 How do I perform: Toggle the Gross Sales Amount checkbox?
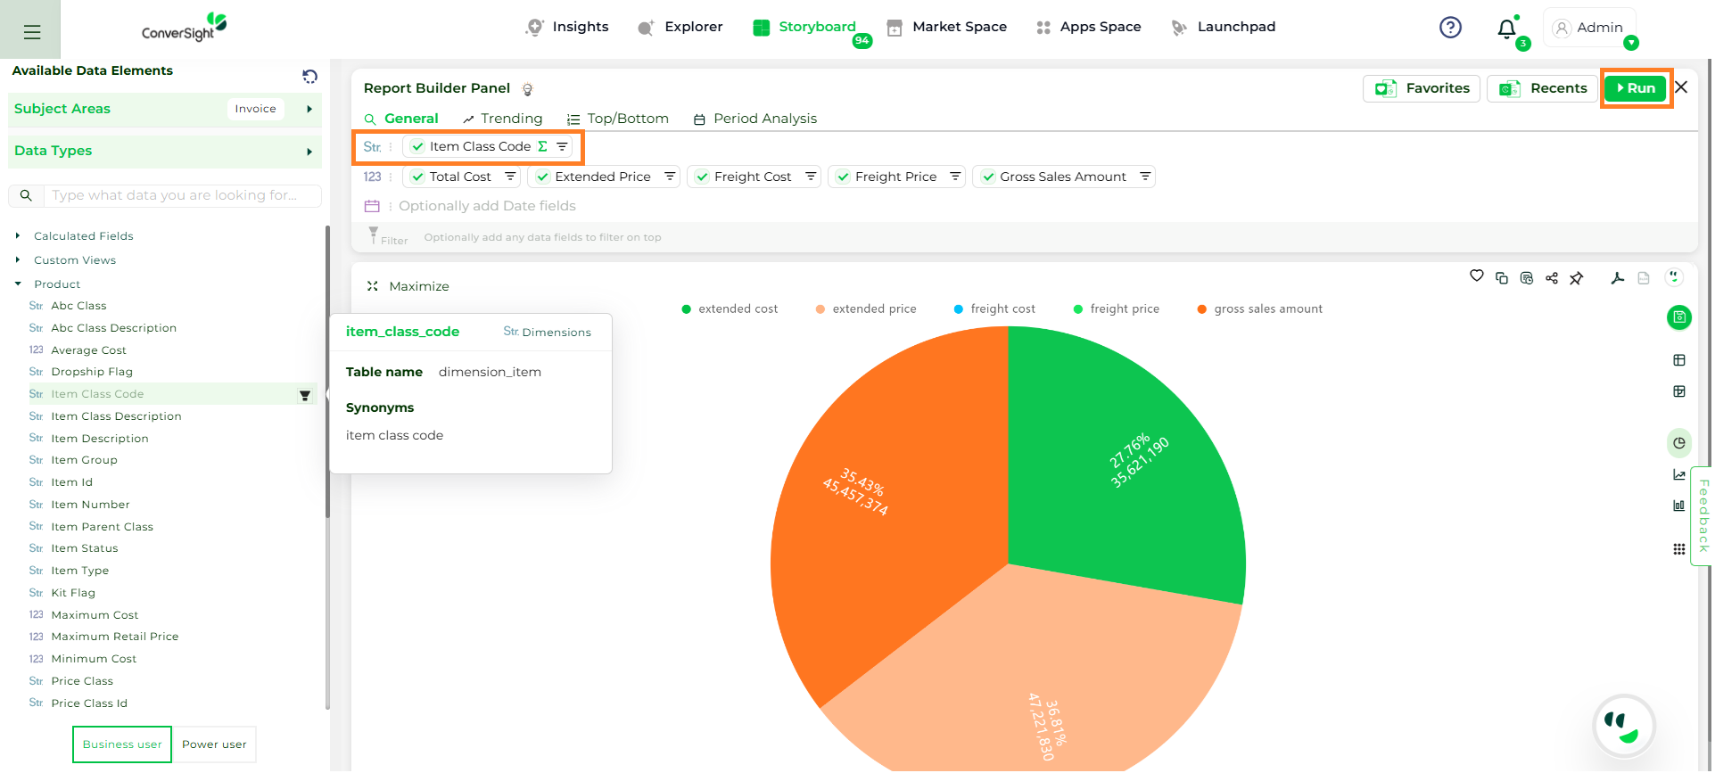click(989, 177)
